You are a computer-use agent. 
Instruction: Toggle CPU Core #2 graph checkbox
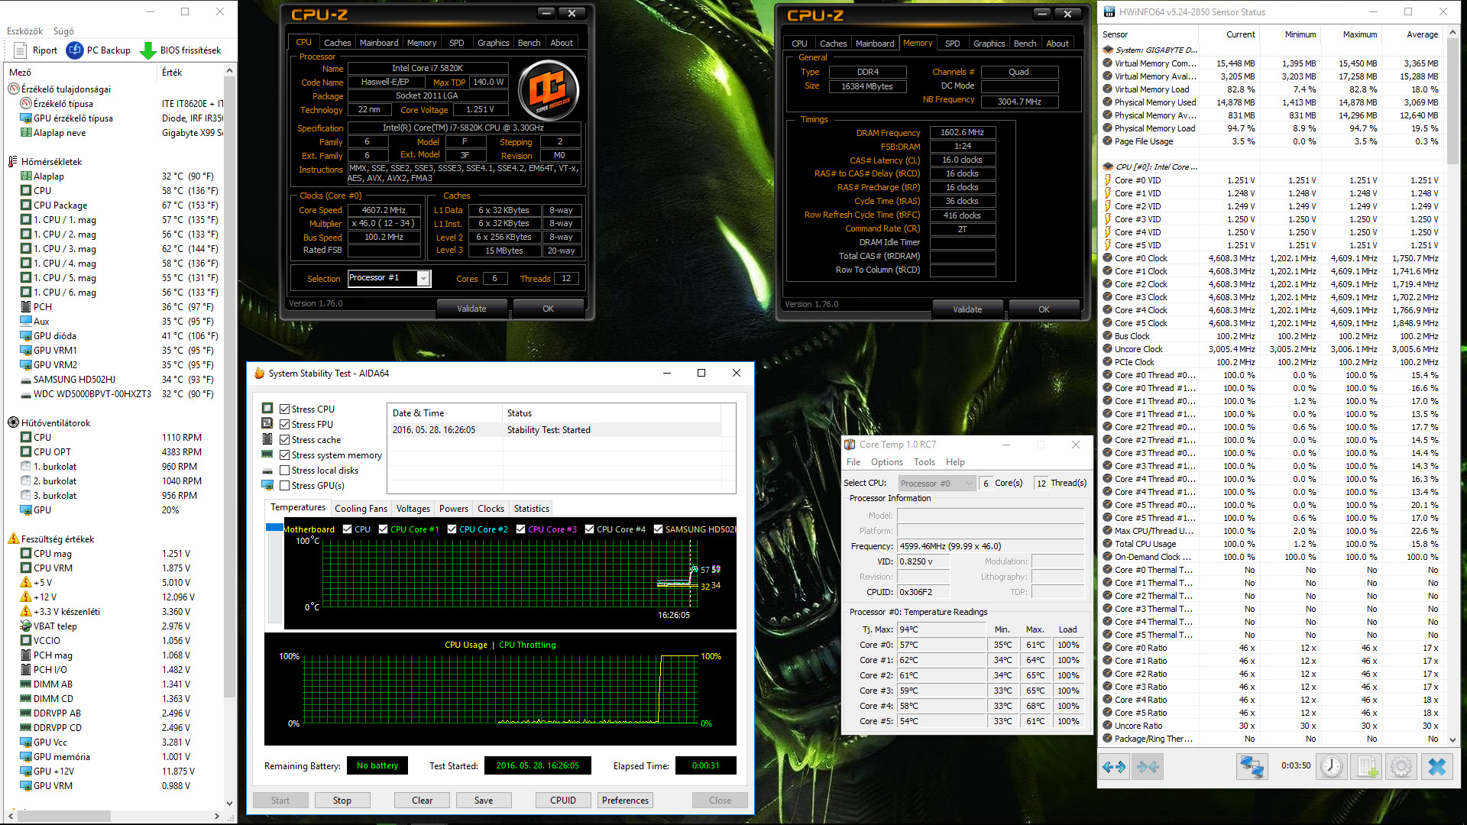[452, 529]
